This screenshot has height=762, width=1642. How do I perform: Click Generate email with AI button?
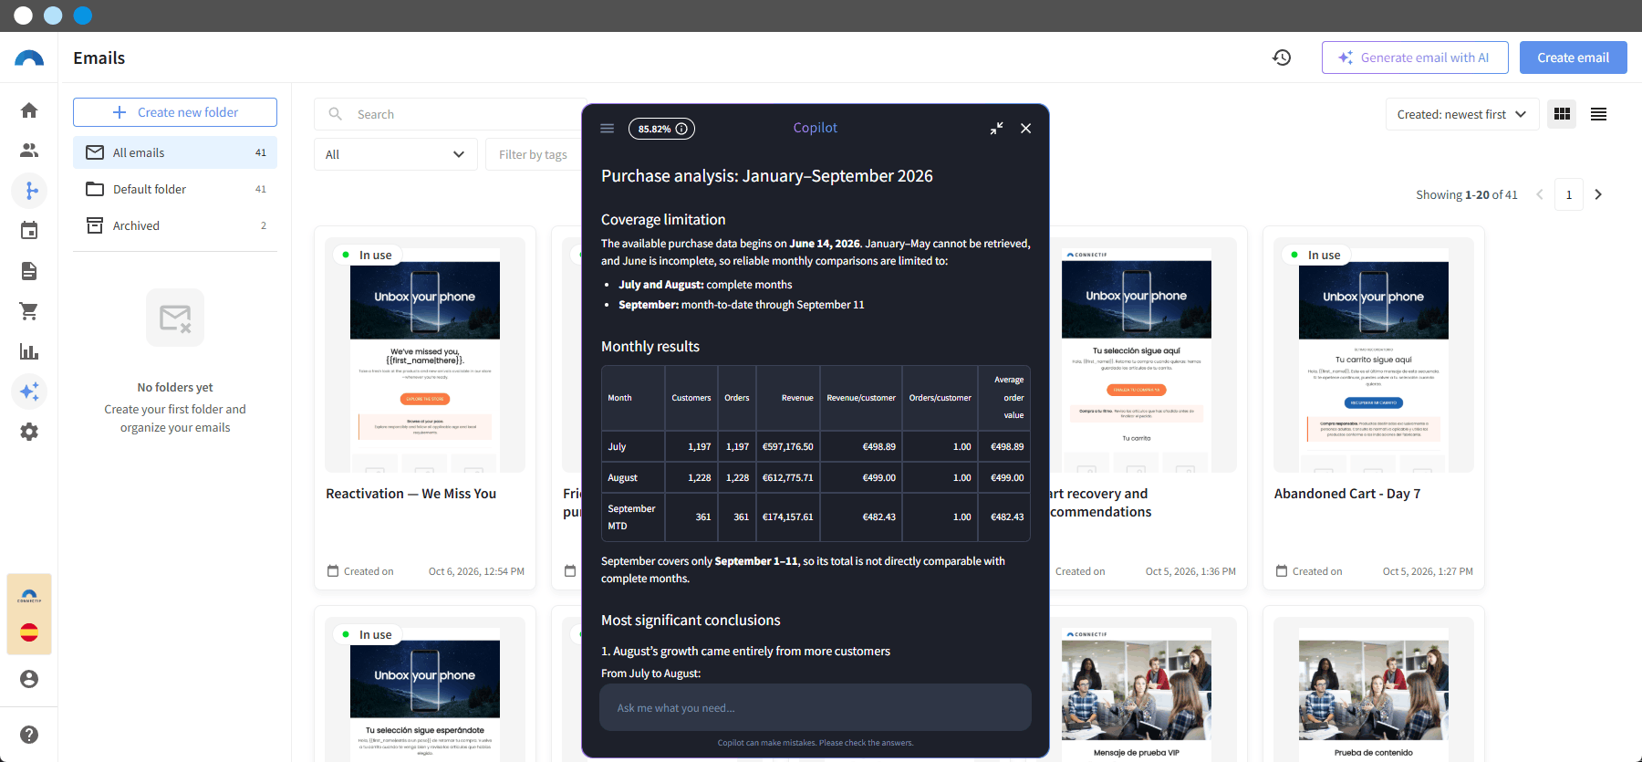(1415, 57)
